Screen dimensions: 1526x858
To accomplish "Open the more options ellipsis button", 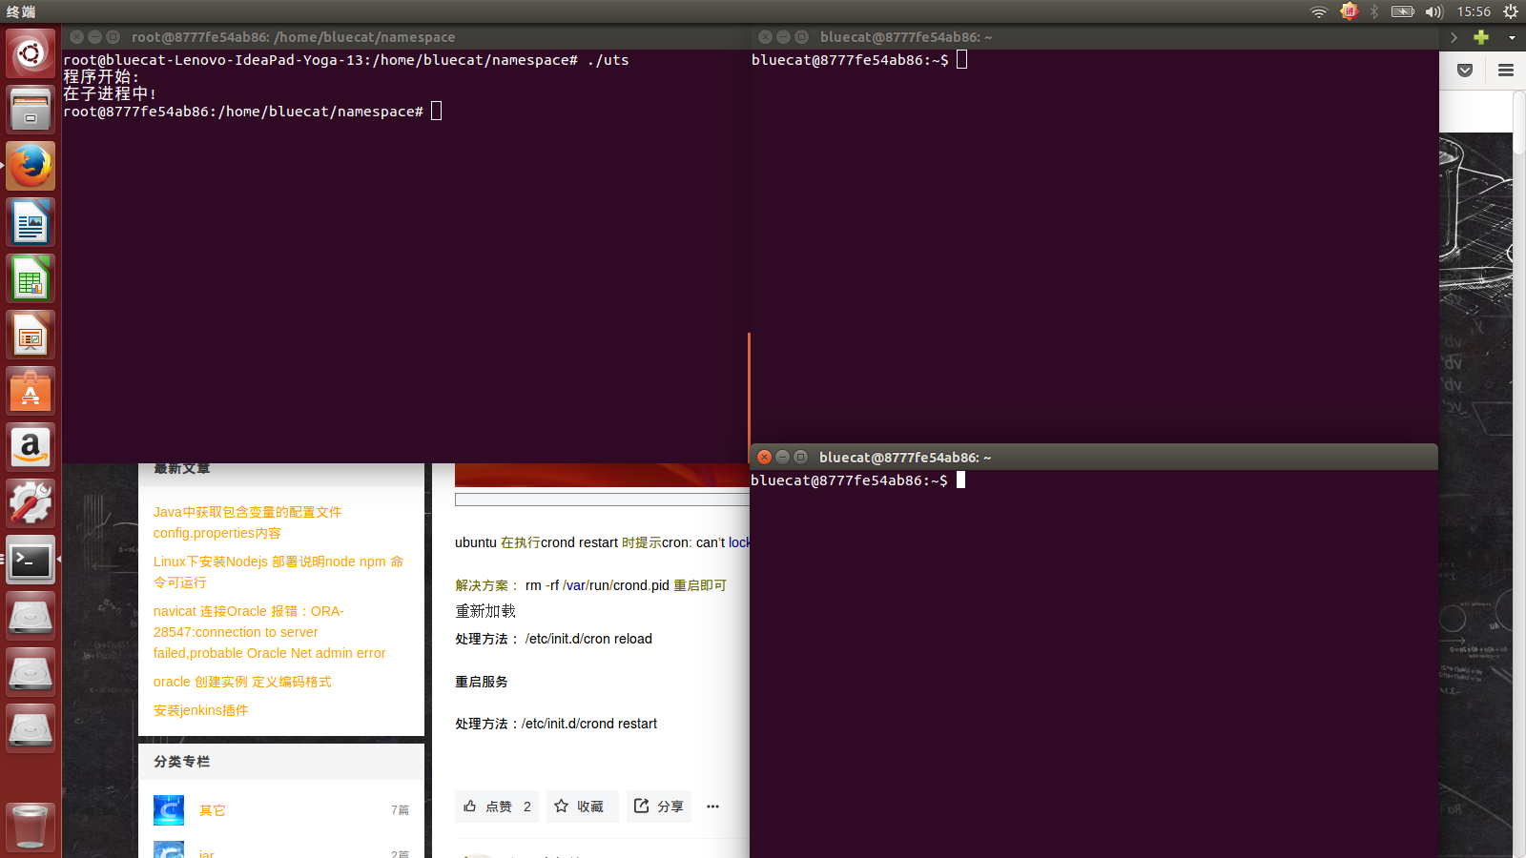I will [712, 807].
